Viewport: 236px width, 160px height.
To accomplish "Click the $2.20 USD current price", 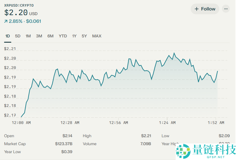I will 21,13.
